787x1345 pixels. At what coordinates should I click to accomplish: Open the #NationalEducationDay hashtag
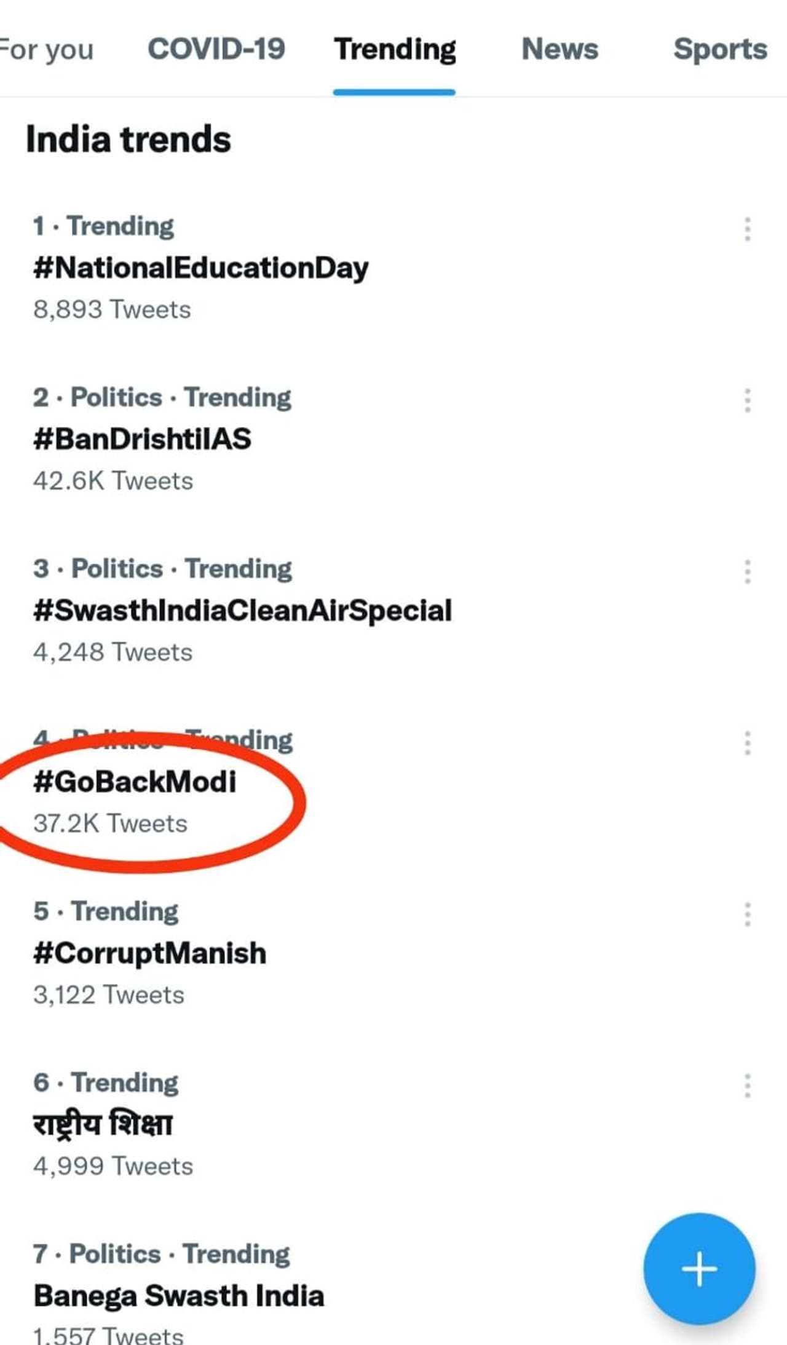pos(201,268)
